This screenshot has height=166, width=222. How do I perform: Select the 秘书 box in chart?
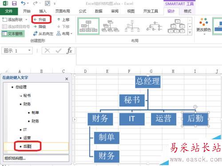click(132, 100)
